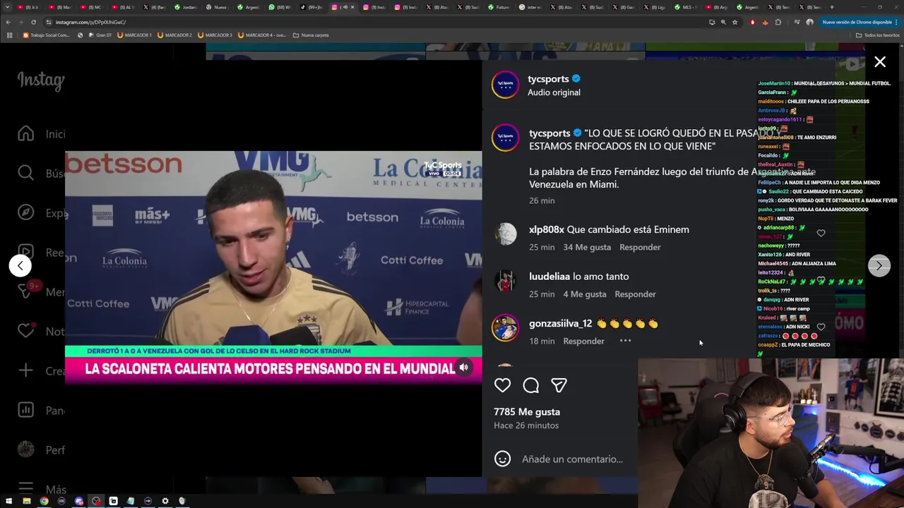Click the Instagram Home icon in sidebar
This screenshot has width=904, height=508.
(x=25, y=133)
